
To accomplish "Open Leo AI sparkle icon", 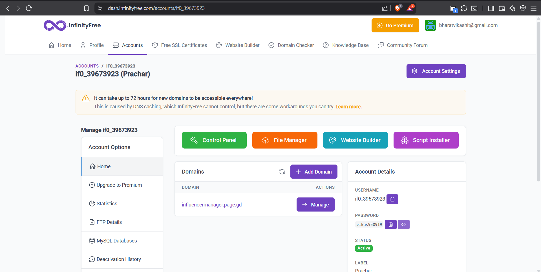I will coord(512,8).
